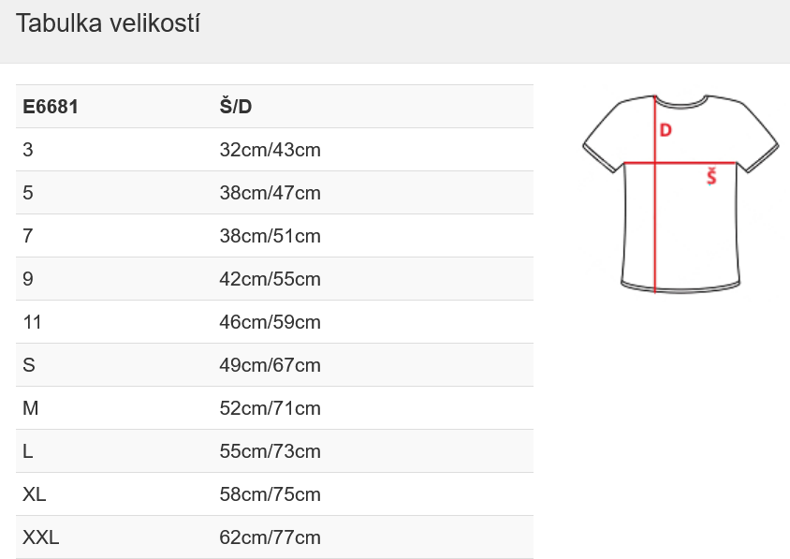Select size 11 row label

pyautogui.click(x=33, y=322)
